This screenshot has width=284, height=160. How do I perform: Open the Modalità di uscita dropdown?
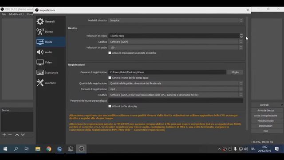[176, 20]
